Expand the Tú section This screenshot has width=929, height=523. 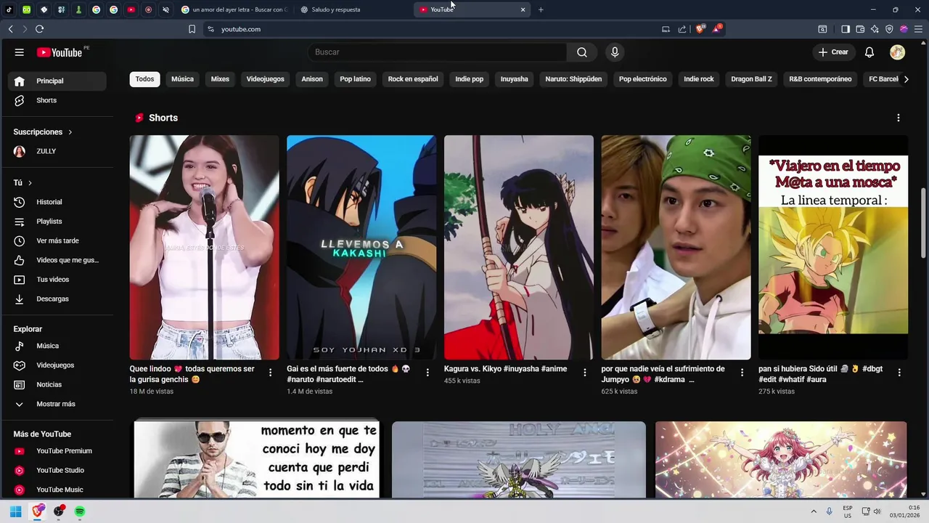click(x=22, y=183)
